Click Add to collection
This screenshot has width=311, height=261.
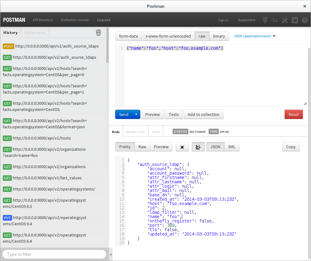pos(204,114)
